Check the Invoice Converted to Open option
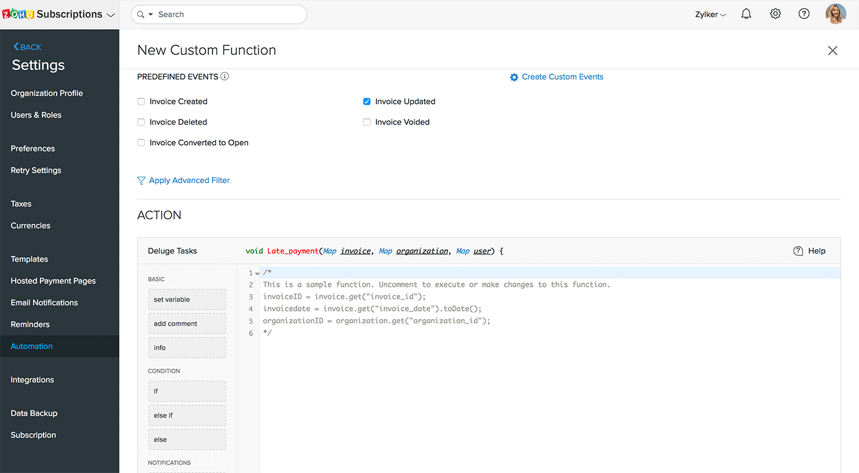 141,143
